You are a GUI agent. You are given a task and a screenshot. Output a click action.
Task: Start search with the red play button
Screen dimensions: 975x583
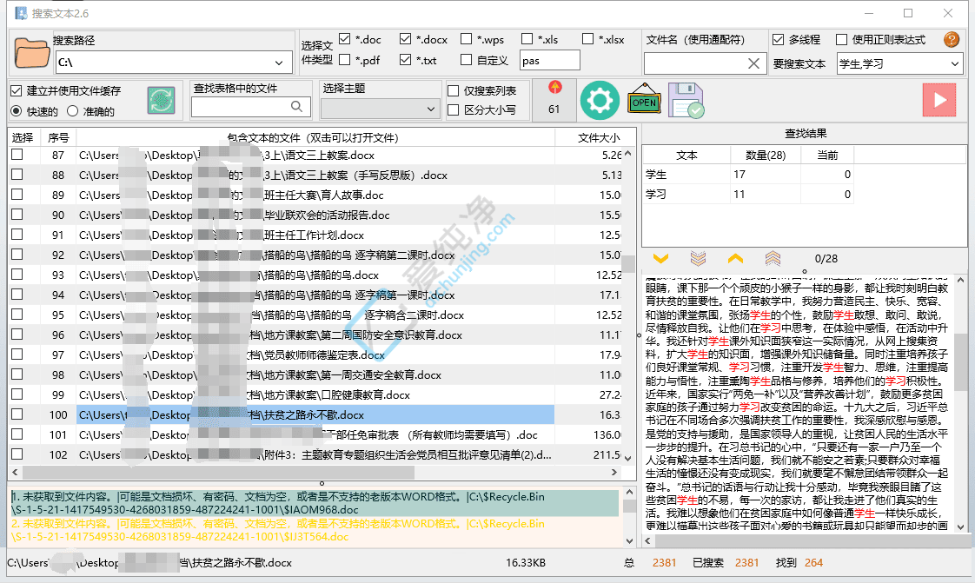coord(939,100)
